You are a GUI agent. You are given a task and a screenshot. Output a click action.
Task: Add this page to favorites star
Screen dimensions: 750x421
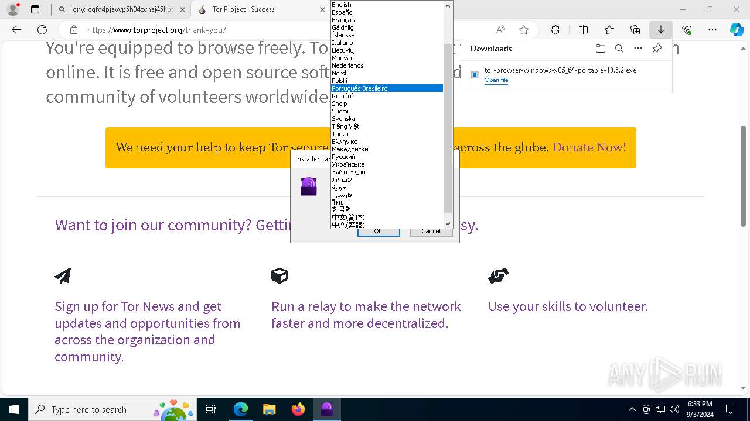coord(524,30)
